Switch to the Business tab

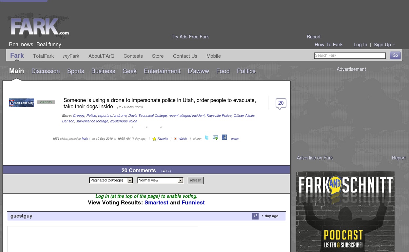coord(103,71)
